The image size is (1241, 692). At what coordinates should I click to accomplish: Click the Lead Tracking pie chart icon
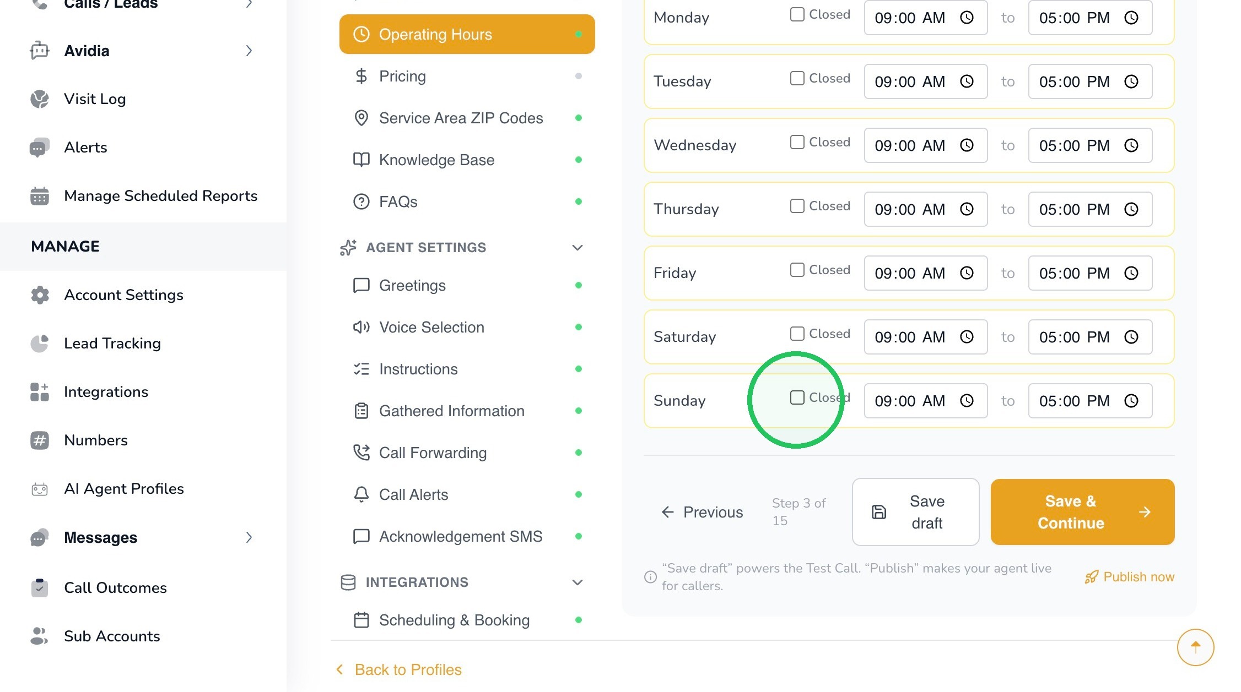point(40,344)
